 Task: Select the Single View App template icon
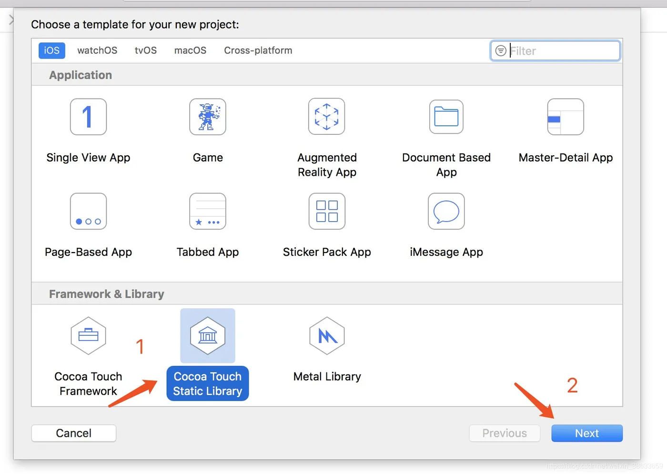coord(88,117)
